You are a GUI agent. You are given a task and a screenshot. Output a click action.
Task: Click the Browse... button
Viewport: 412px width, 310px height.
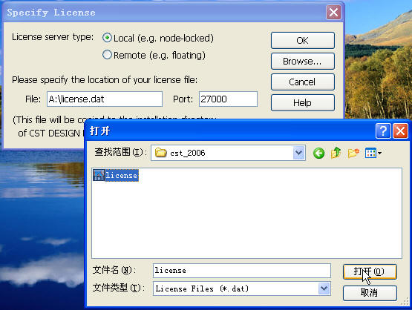(x=303, y=61)
